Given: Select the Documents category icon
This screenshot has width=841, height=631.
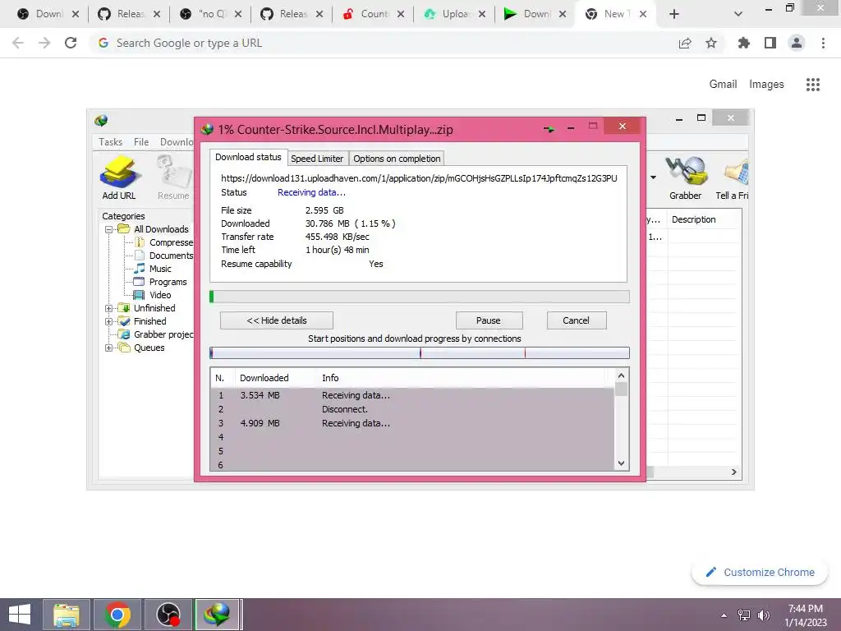Looking at the screenshot, I should click(140, 256).
